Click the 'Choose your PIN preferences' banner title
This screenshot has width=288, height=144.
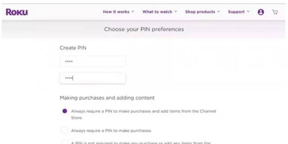(144, 30)
